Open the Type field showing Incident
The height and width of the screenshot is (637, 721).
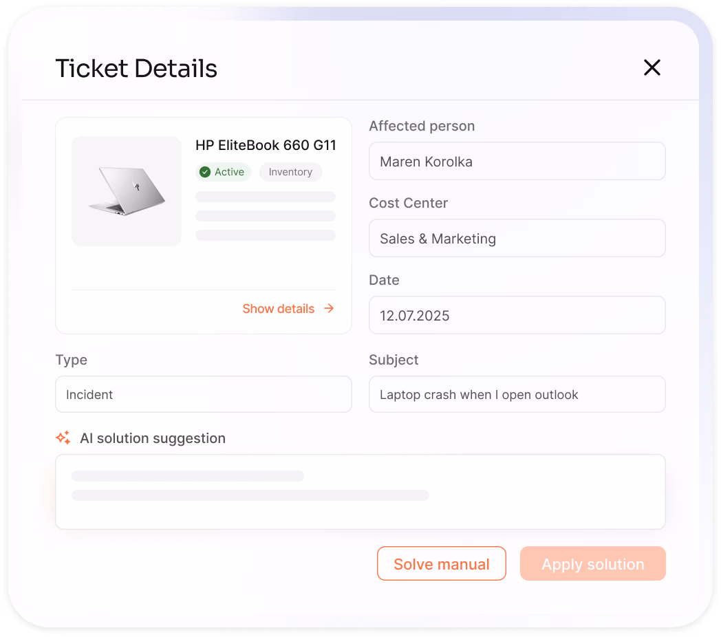(203, 394)
